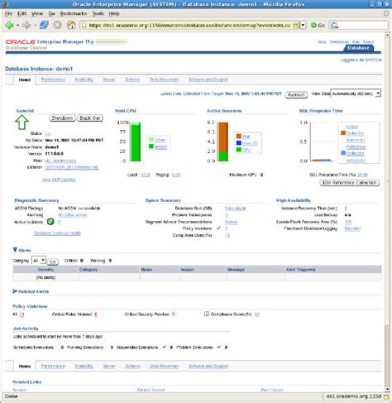392x403 pixels.
Task: Expand the Related Alerts section
Action: point(15,291)
